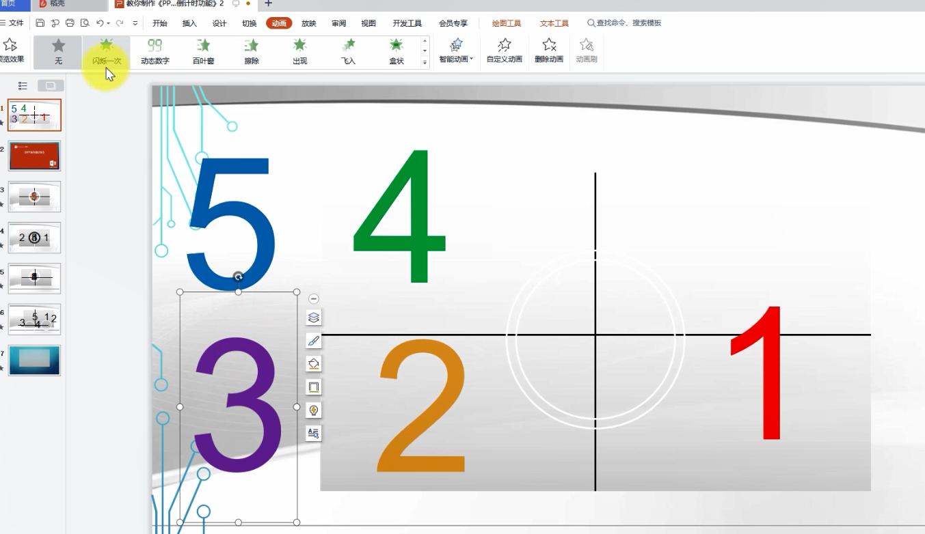Open the 放映 Slideshow ribbon tab
The width and height of the screenshot is (925, 534).
pyautogui.click(x=309, y=23)
